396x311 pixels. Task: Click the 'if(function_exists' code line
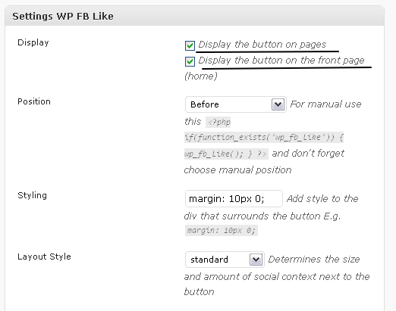[264, 138]
